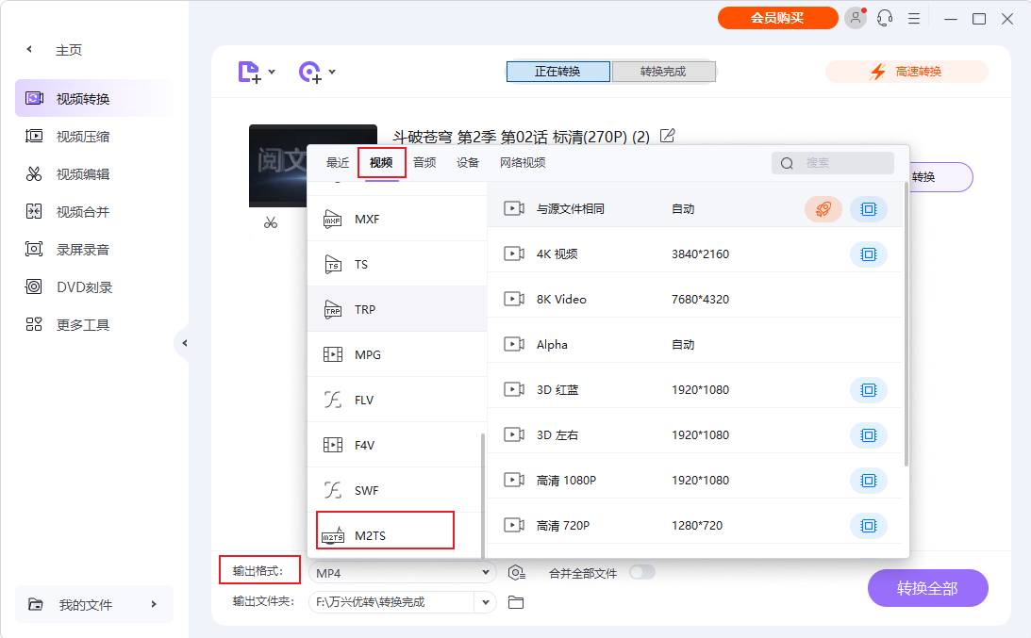Click the 会员购买 button

777,17
